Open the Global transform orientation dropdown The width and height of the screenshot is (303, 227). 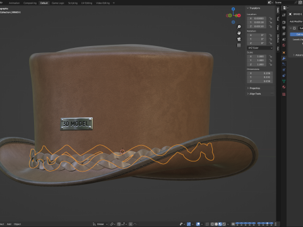point(100,224)
